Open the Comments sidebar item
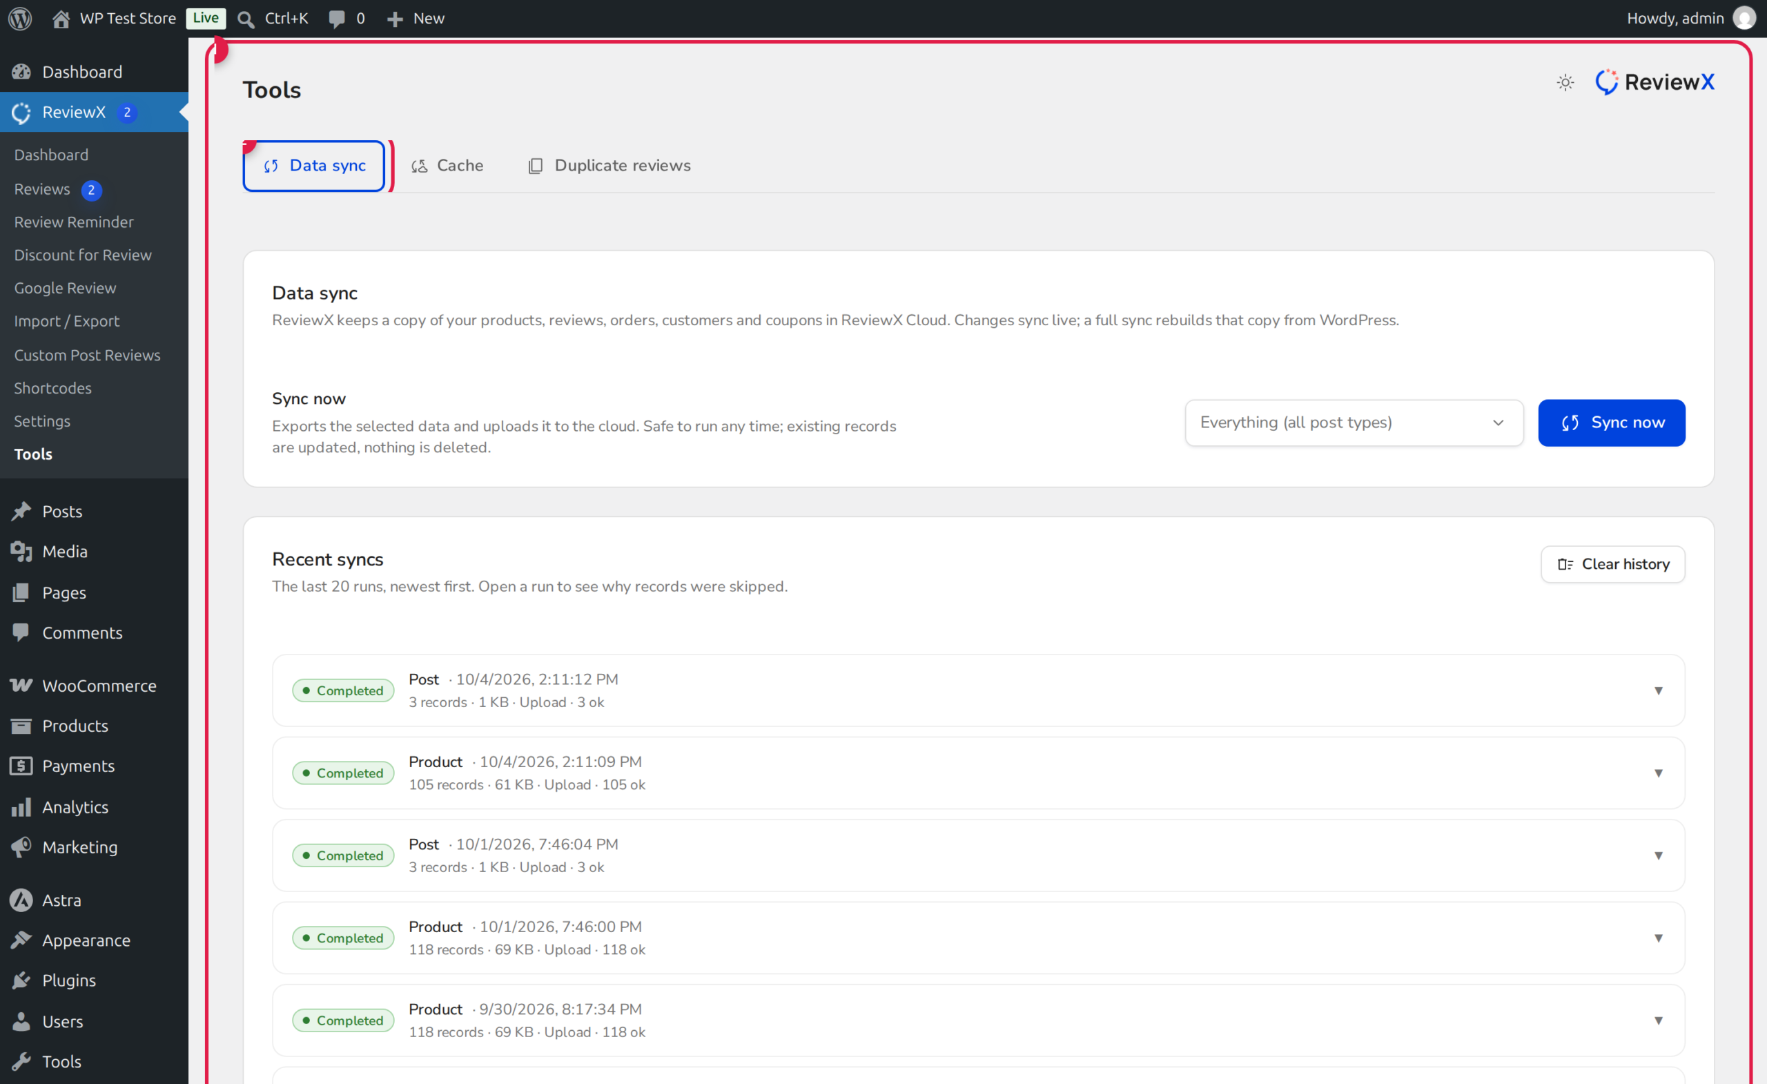The image size is (1767, 1084). coord(94,632)
